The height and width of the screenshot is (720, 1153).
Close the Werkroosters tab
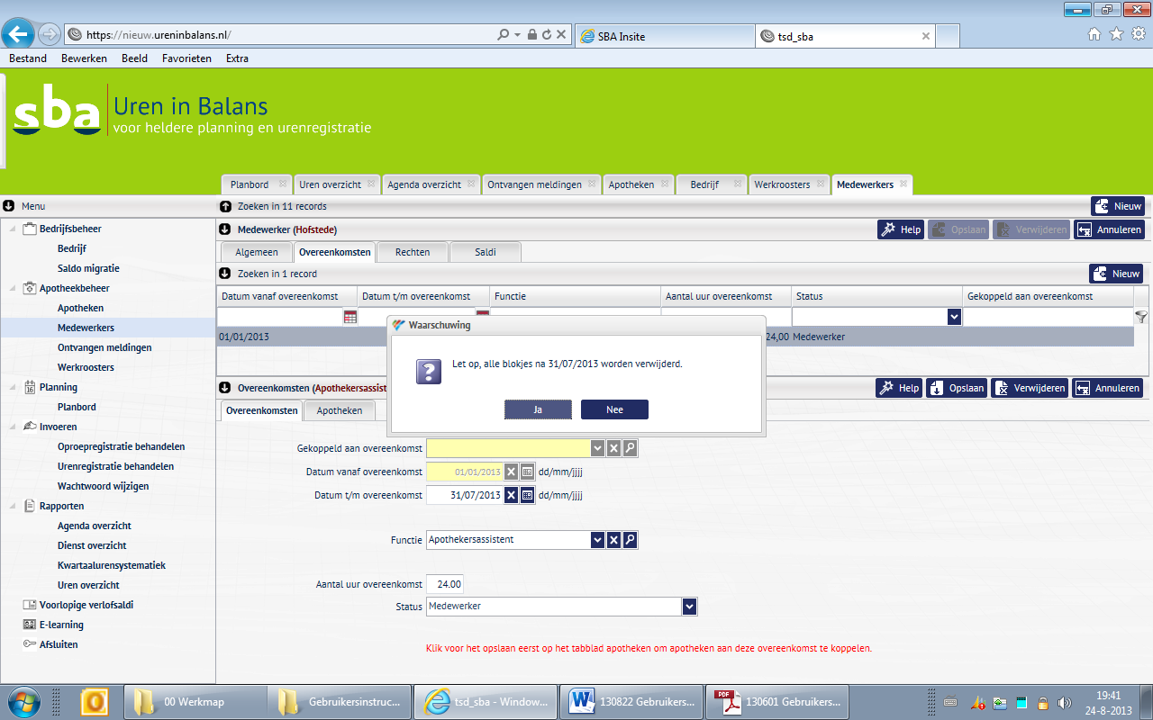tap(822, 184)
